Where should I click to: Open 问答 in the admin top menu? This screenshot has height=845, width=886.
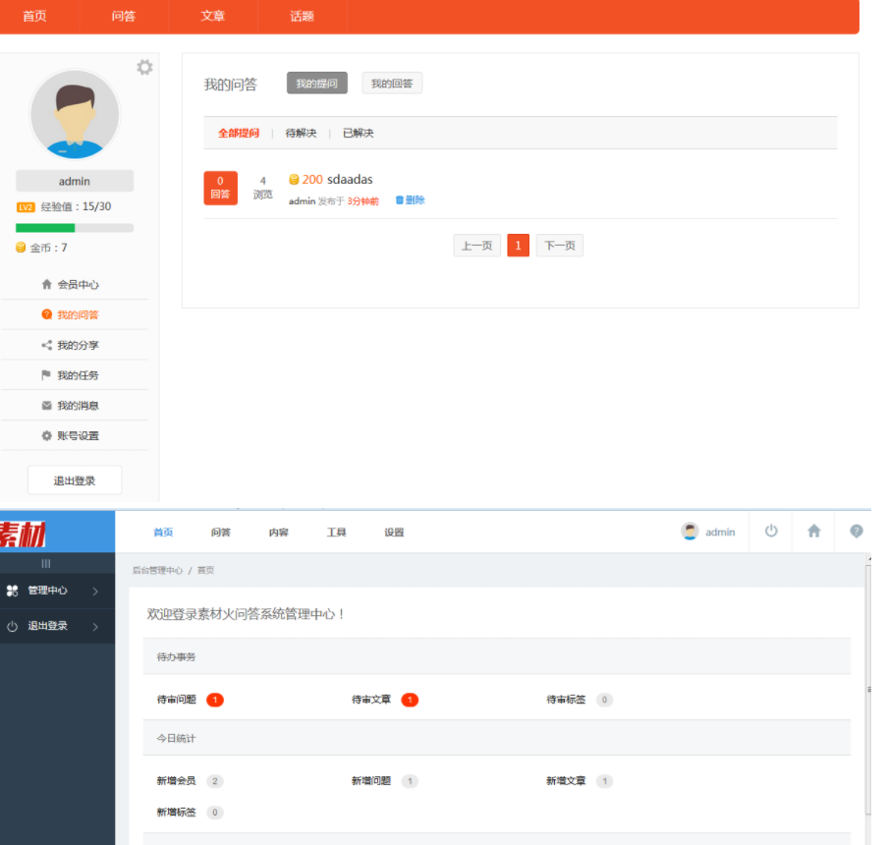[x=221, y=533]
